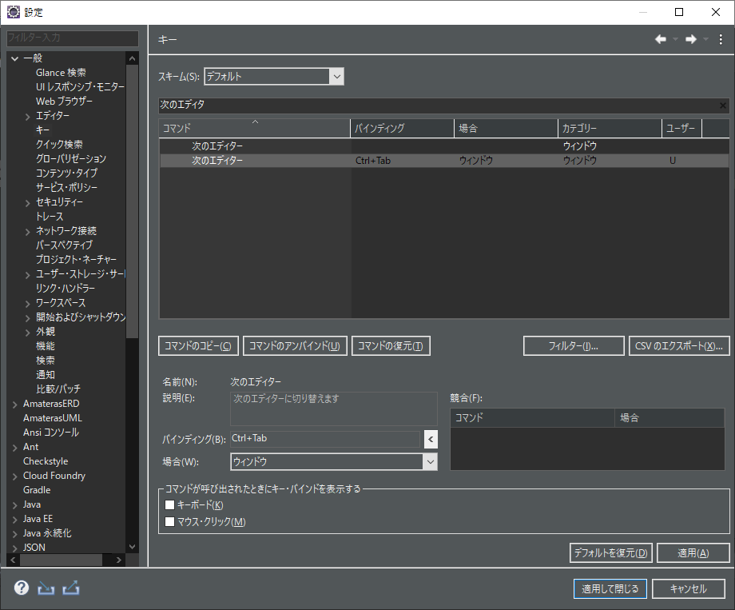Image resolution: width=735 pixels, height=610 pixels.
Task: Select パースペクティブ in the tree
Action: [64, 245]
